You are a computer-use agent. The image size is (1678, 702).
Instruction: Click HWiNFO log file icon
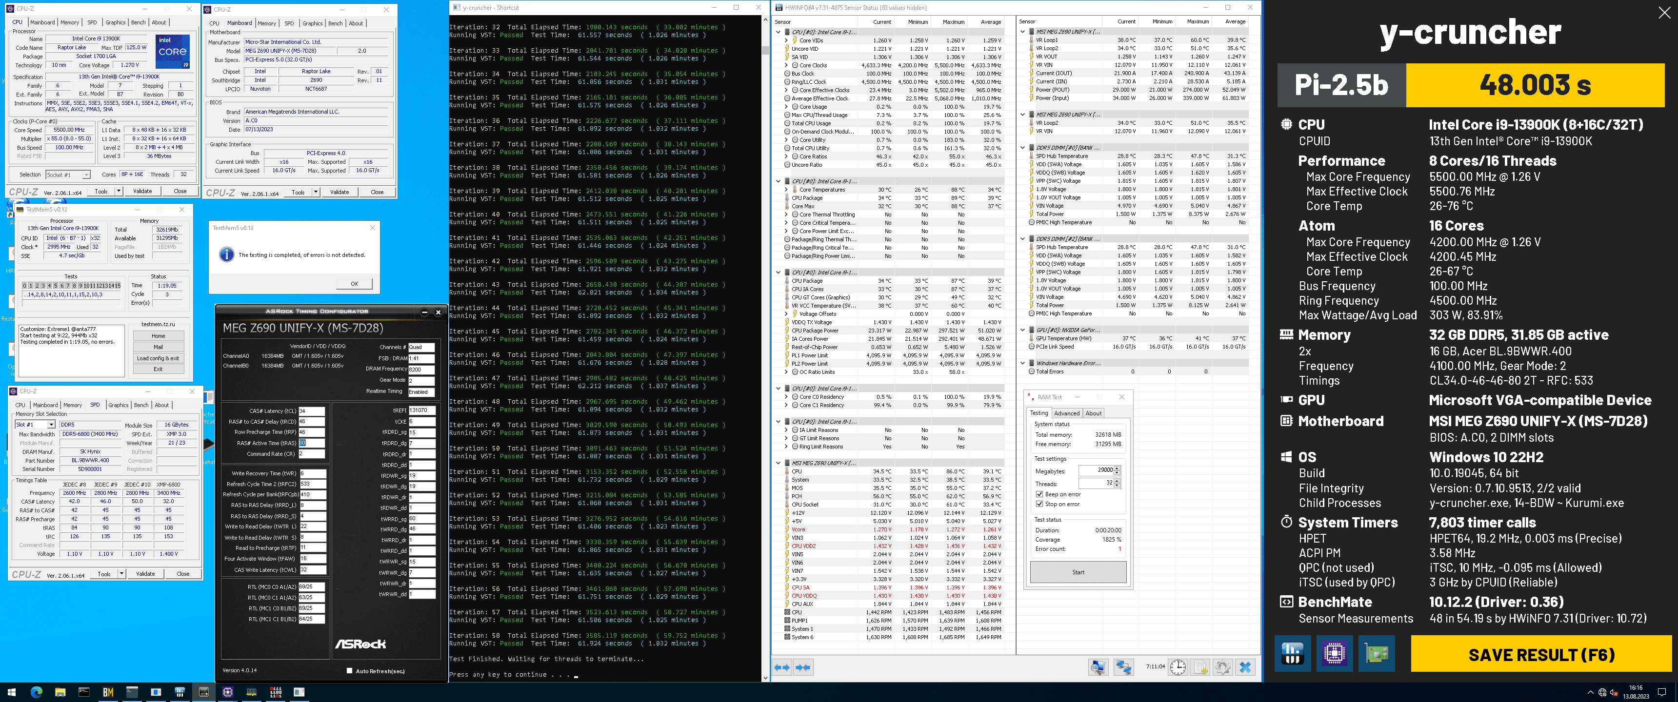click(1200, 667)
